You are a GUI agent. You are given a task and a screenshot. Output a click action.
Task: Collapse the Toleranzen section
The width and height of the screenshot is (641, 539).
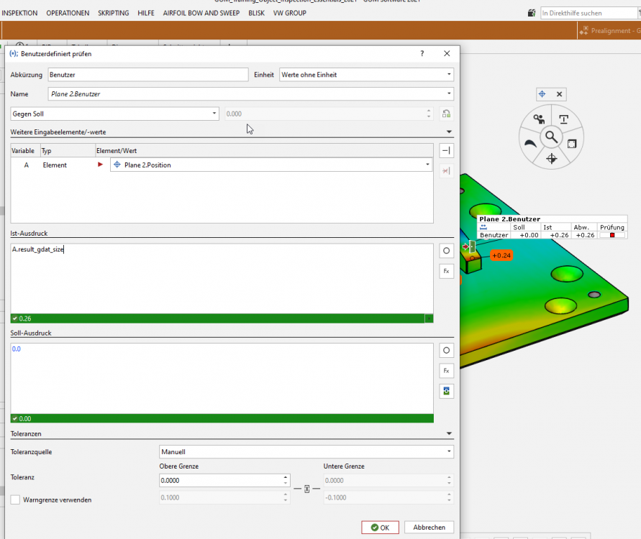tap(449, 434)
